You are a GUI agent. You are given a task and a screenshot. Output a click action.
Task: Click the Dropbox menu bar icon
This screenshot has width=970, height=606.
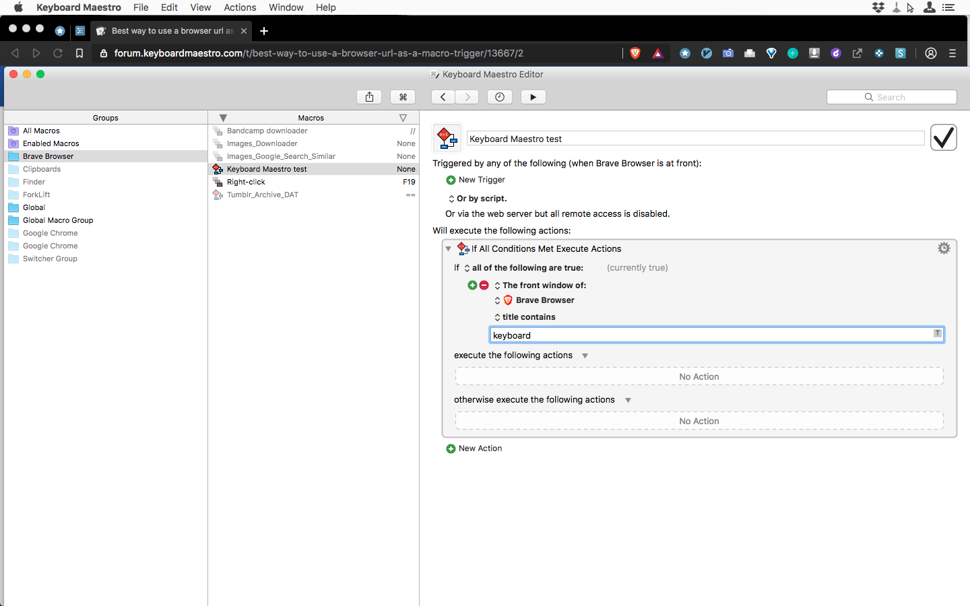click(x=878, y=7)
